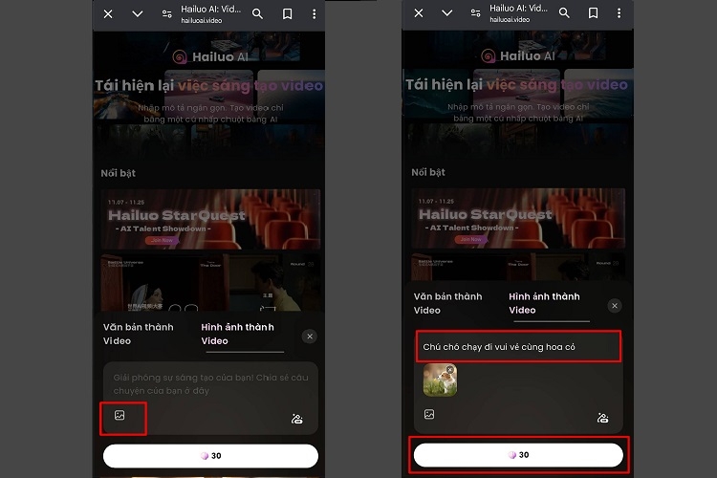717x478 pixels.
Task: Click Join Now on left StarQuest banner
Action: point(162,240)
